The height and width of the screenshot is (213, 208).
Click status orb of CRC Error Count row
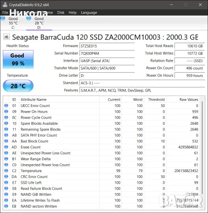pyautogui.click(x=6, y=177)
